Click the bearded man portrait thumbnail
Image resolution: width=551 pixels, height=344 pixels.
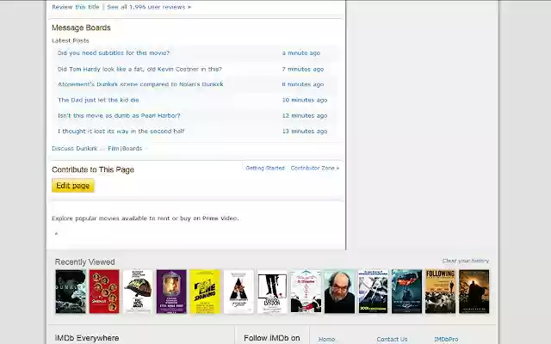pos(339,292)
